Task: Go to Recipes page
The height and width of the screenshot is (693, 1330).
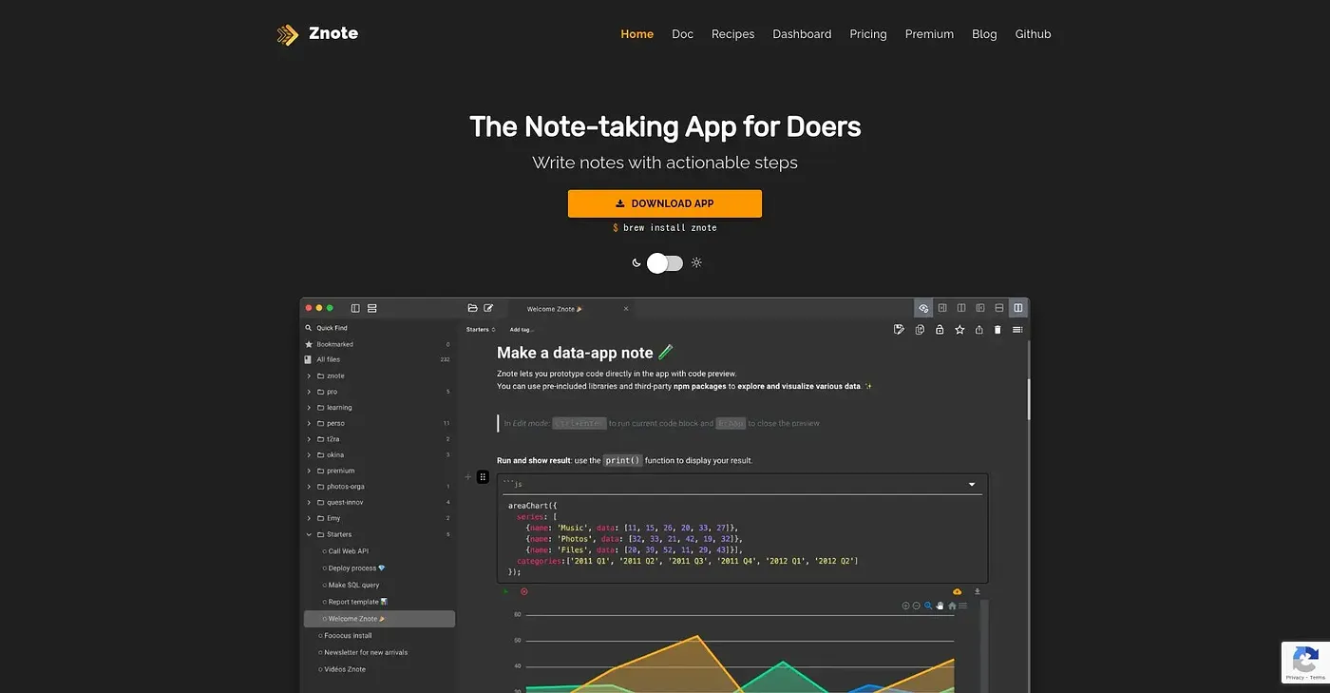Action: [x=732, y=34]
